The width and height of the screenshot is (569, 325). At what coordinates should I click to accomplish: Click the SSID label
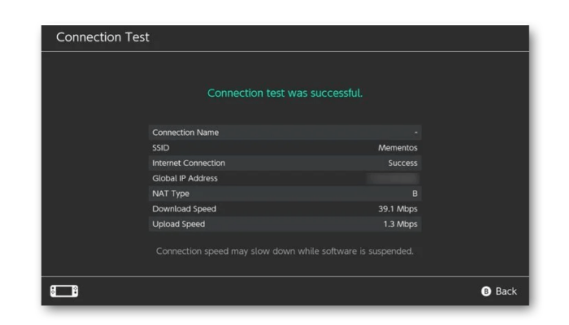click(x=161, y=148)
